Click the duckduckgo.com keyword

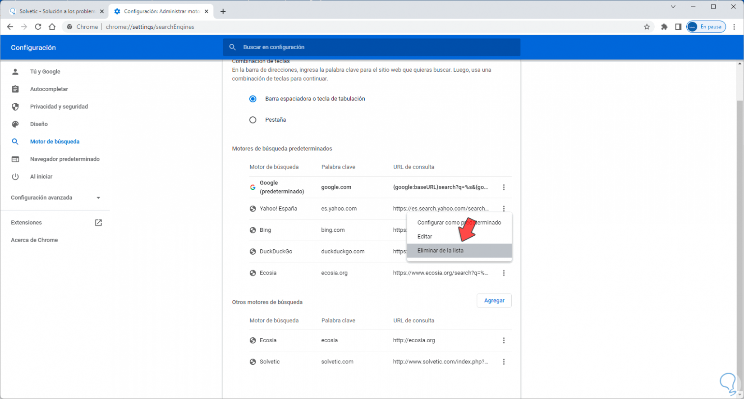(343, 252)
